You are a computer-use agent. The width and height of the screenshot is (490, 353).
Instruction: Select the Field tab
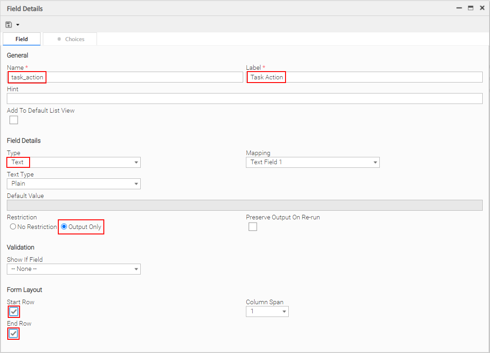[22, 39]
